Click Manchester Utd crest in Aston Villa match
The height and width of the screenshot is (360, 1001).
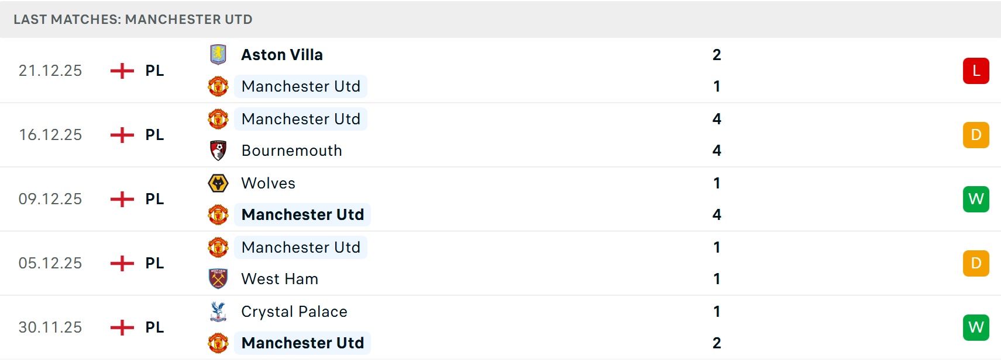(218, 86)
